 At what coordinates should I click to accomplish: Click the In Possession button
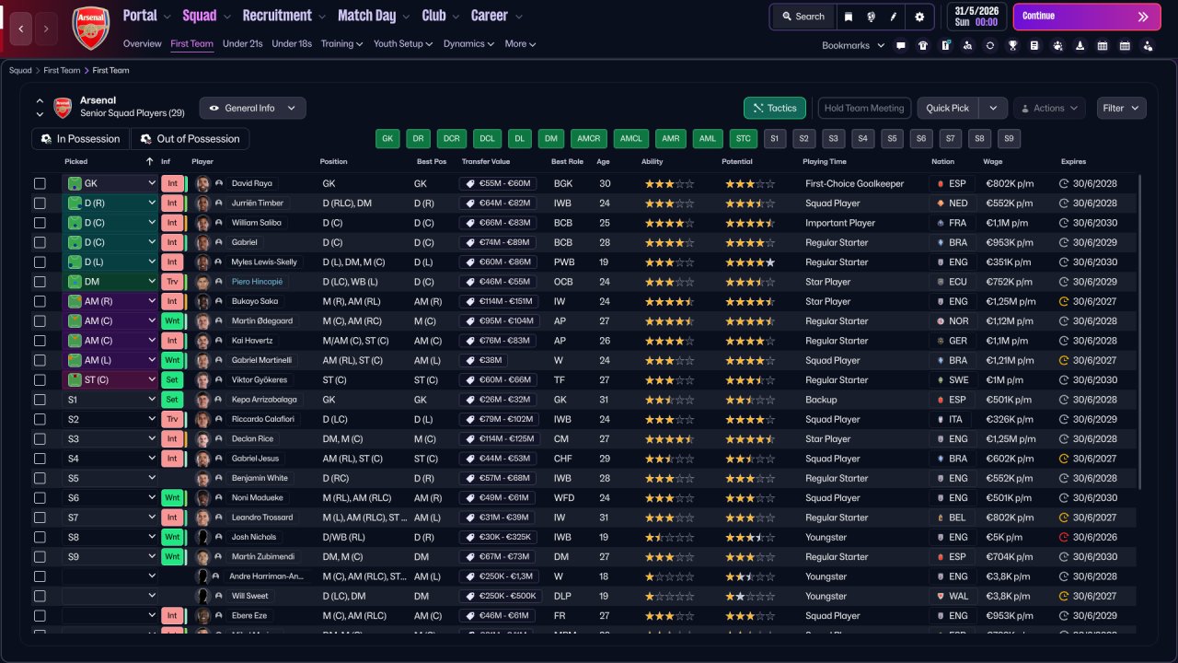pyautogui.click(x=81, y=139)
